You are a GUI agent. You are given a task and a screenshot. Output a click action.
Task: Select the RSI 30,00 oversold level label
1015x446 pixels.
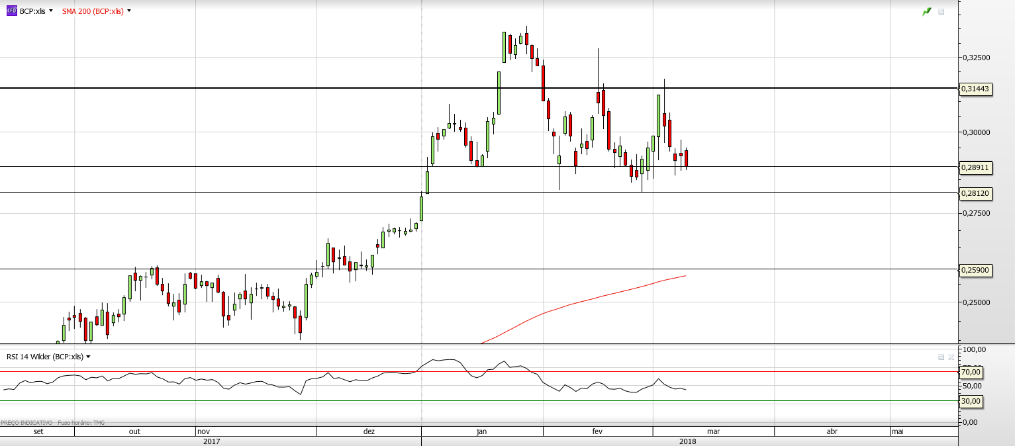point(971,401)
